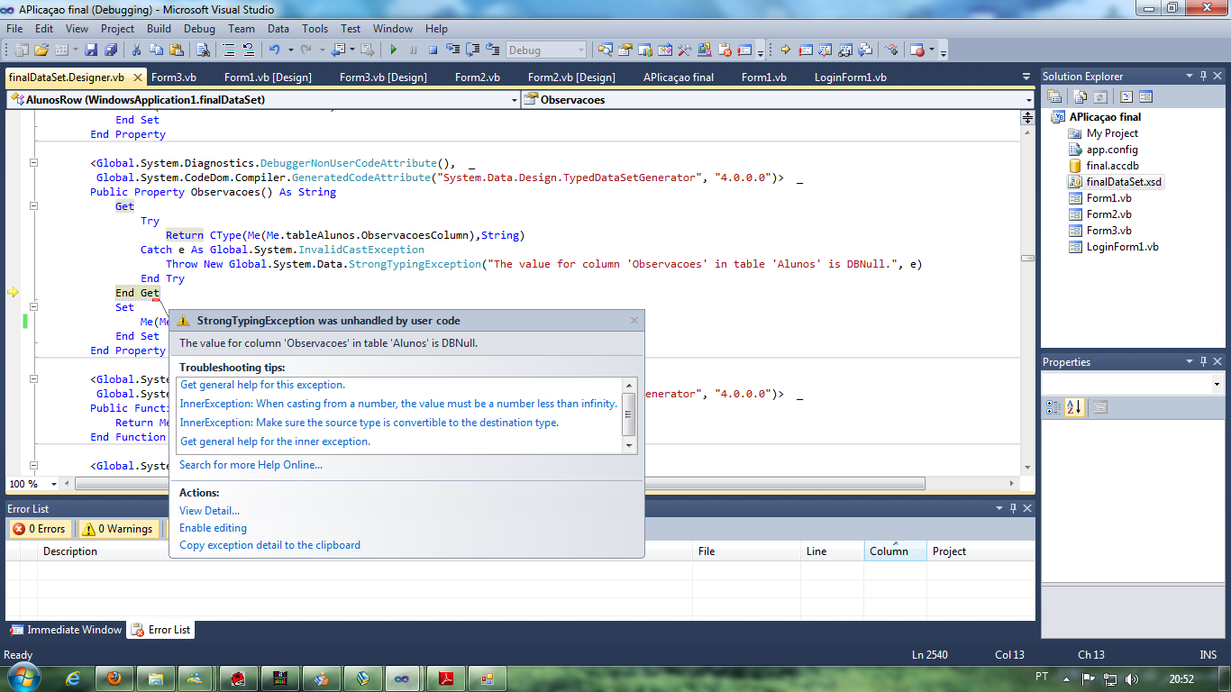Open the Debug menu
Image resolution: width=1231 pixels, height=692 pixels.
pos(199,29)
